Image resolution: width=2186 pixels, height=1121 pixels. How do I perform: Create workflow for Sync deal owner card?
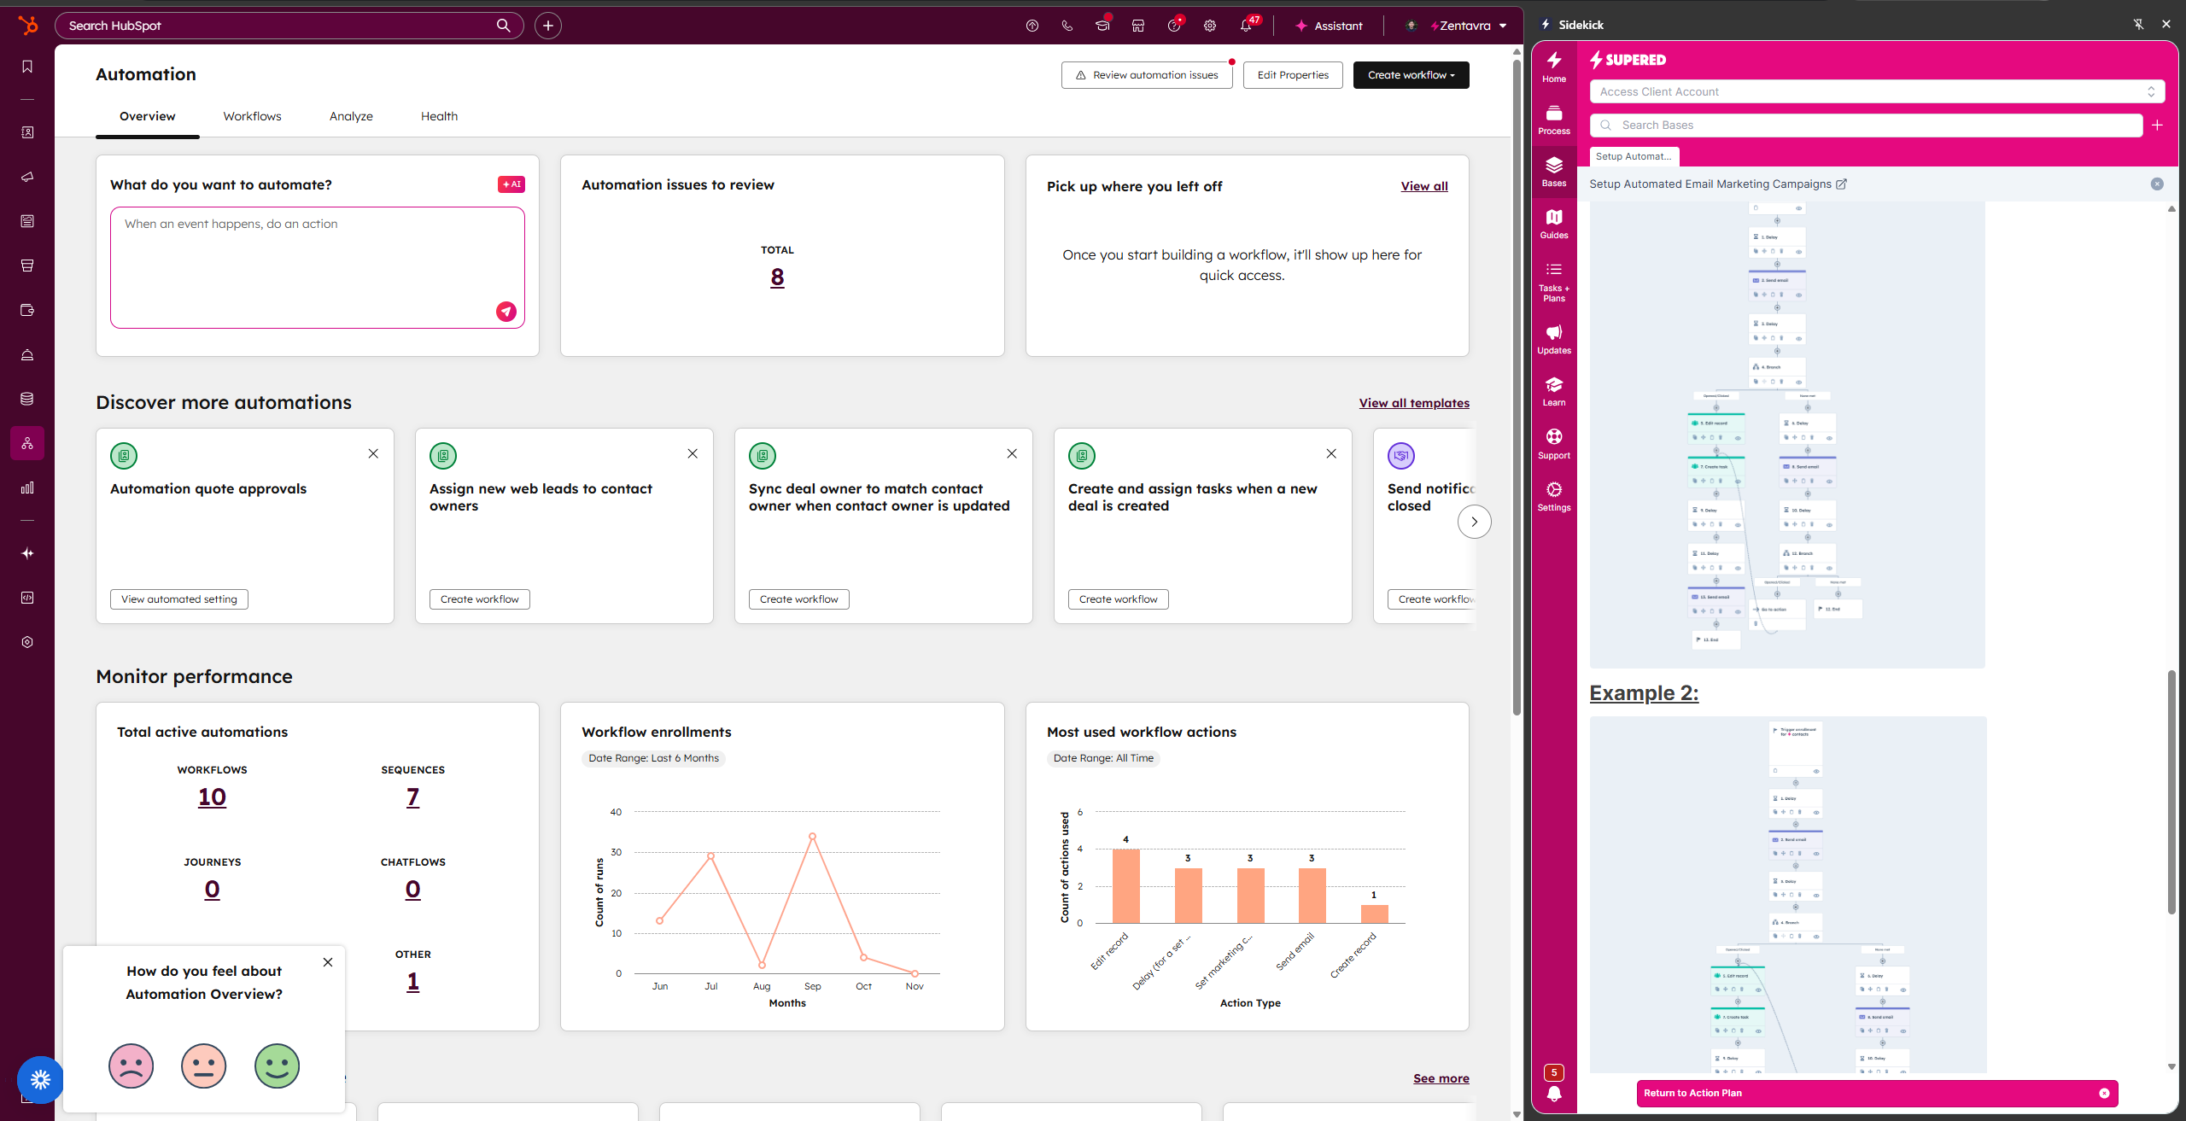pos(799,599)
